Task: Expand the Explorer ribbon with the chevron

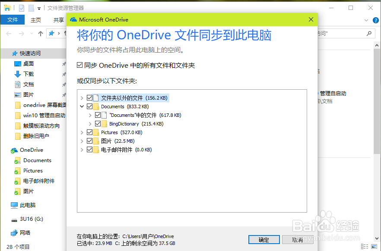Action: point(366,20)
